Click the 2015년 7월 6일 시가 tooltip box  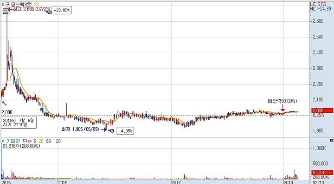[19, 123]
